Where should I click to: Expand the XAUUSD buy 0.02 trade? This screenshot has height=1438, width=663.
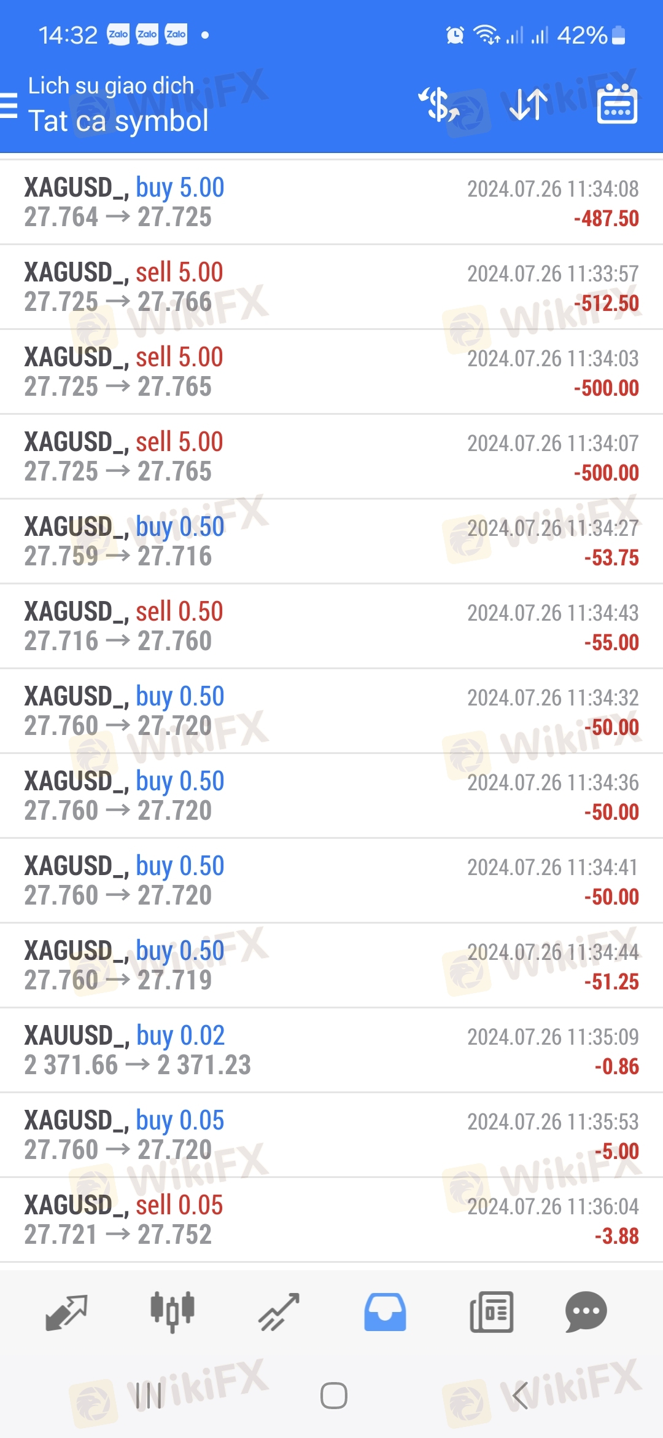point(331,1050)
